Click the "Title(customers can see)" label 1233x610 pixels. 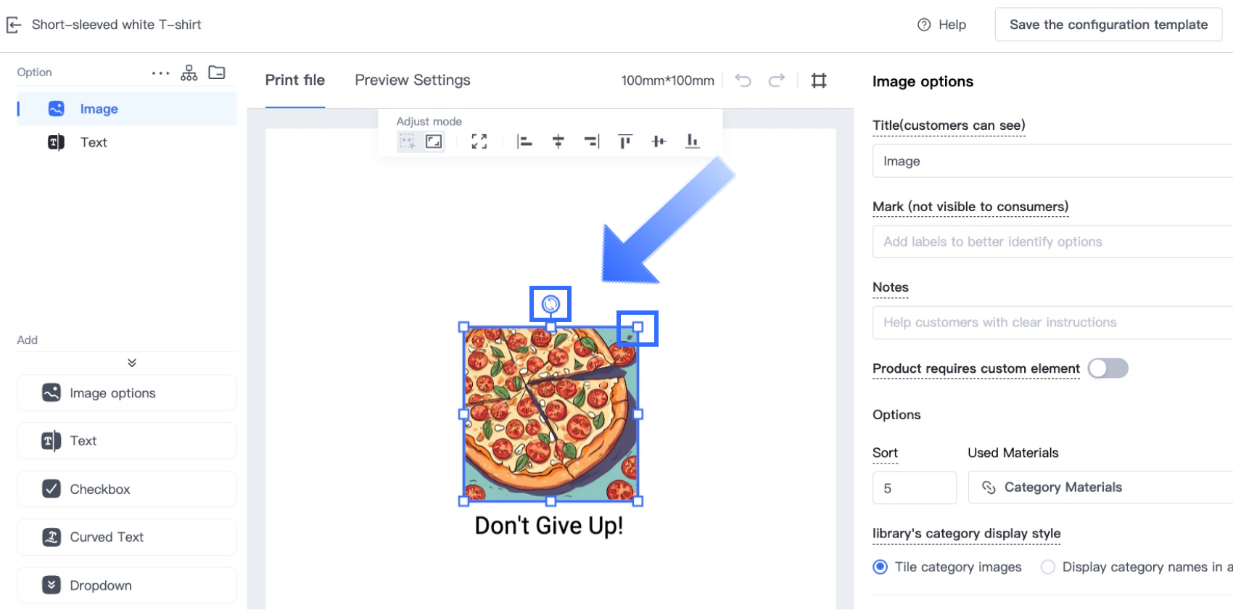tap(949, 125)
